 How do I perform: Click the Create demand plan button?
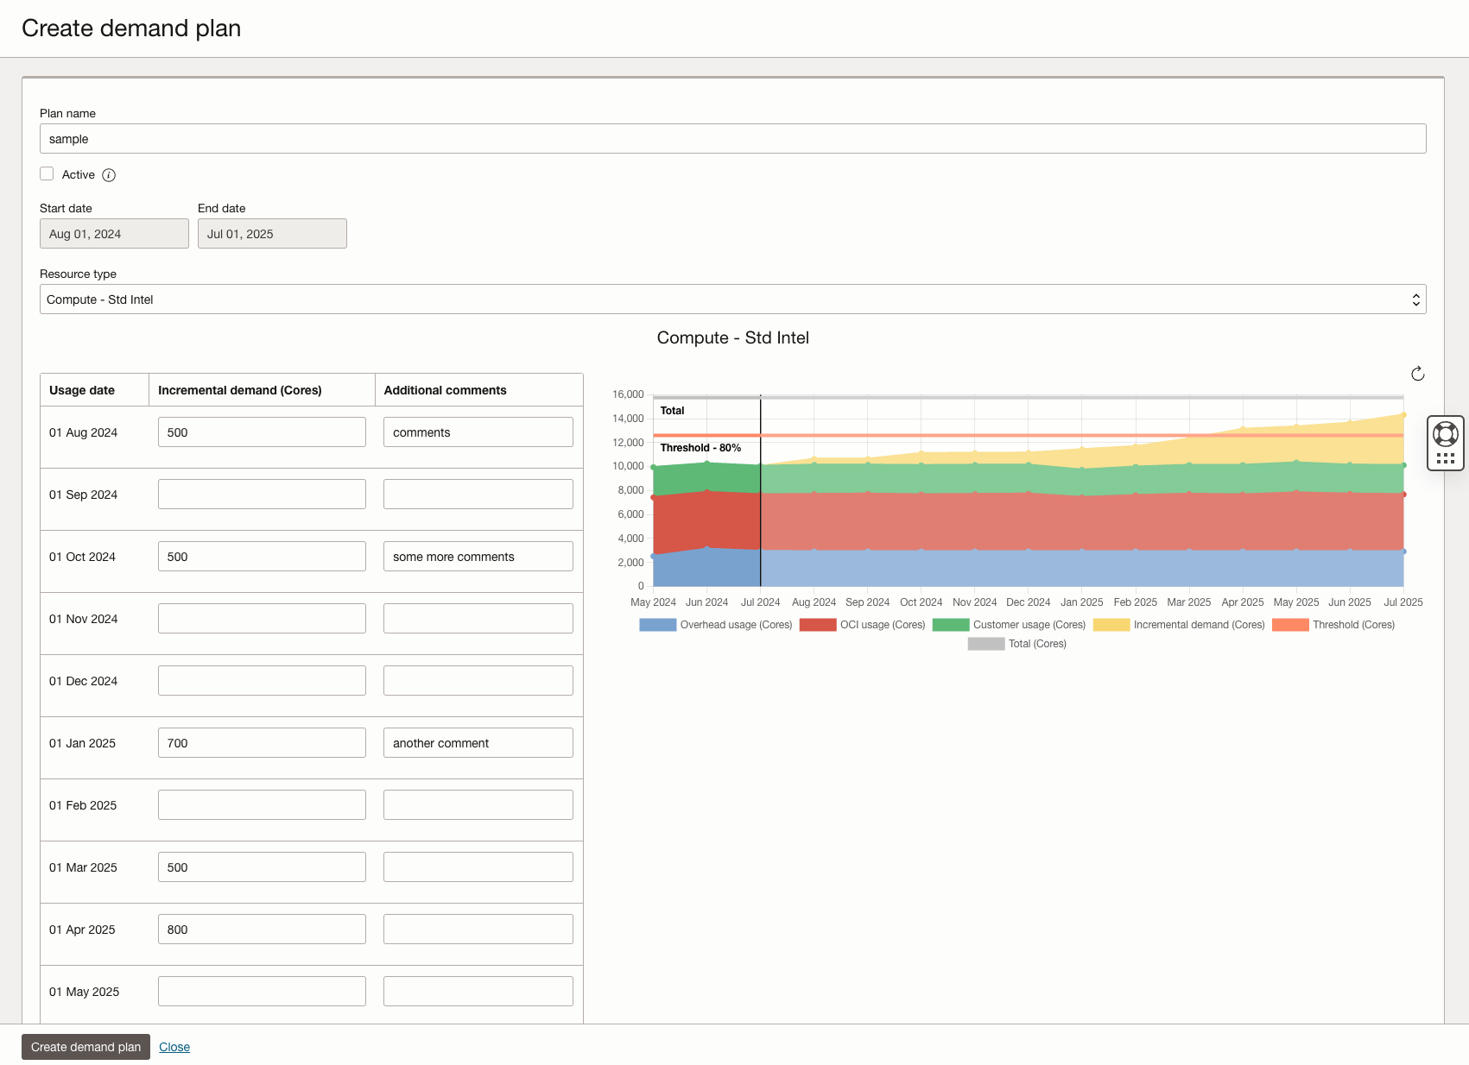85,1046
